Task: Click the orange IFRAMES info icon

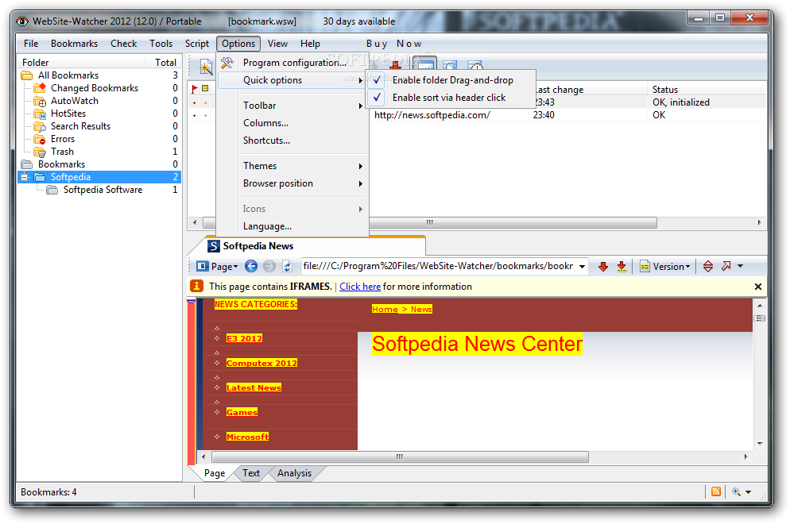Action: pyautogui.click(x=196, y=287)
